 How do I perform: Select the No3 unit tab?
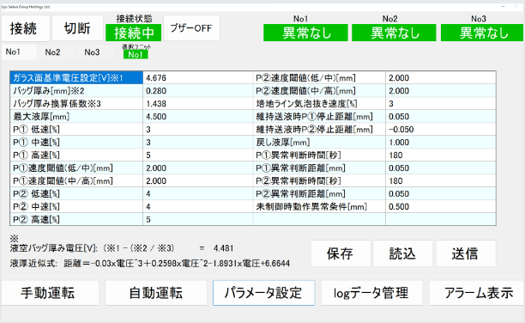95,52
